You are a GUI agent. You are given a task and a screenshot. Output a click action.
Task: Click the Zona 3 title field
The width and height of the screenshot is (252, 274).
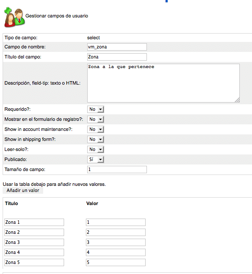click(34, 243)
